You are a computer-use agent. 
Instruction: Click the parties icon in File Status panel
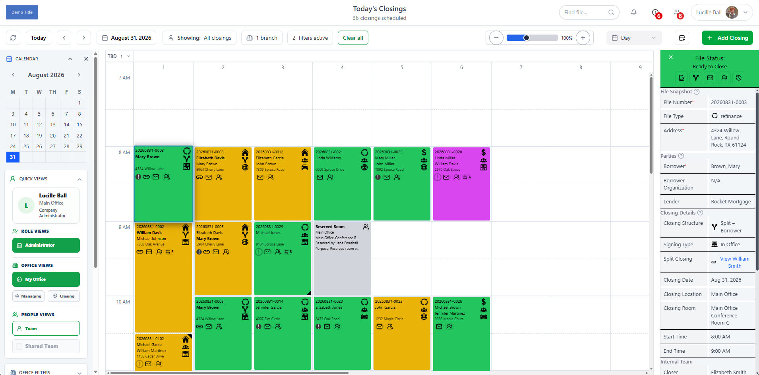tap(724, 78)
